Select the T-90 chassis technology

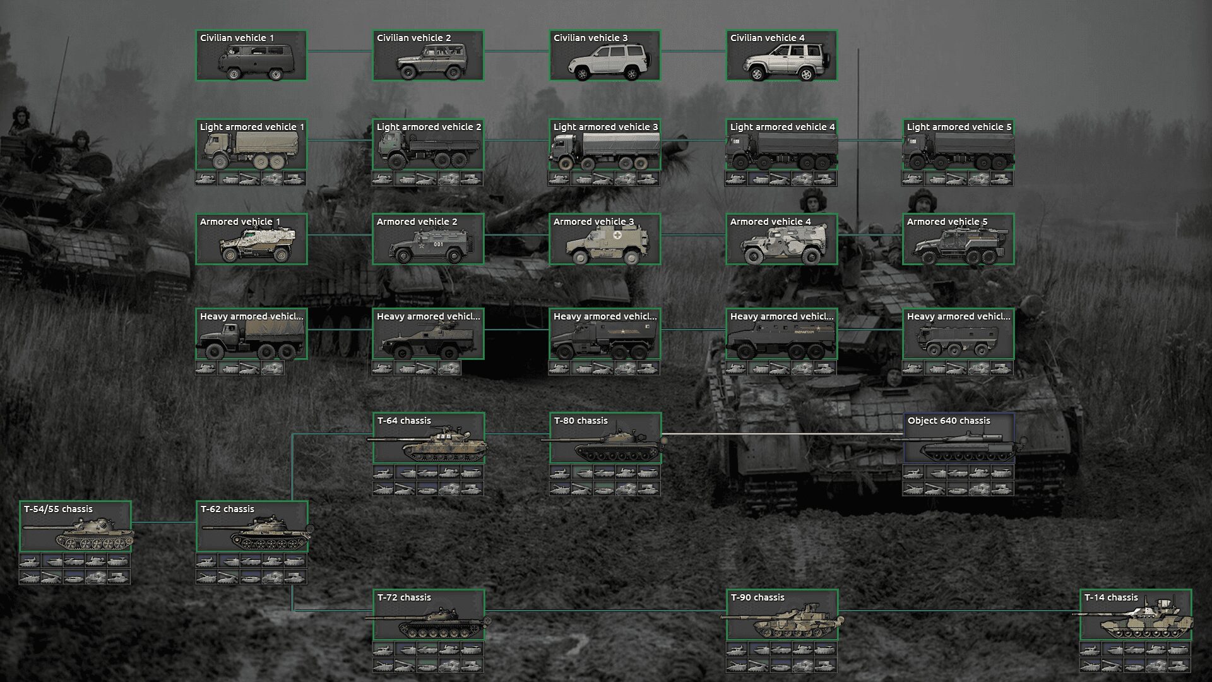click(x=782, y=614)
